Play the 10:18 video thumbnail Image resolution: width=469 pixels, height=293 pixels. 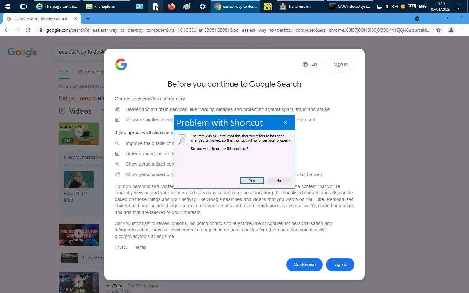click(x=79, y=283)
